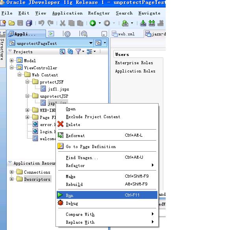Viewport: 231px width, 230px height.
Task: Click the Delete red X icon
Action: pyautogui.click(x=60, y=124)
